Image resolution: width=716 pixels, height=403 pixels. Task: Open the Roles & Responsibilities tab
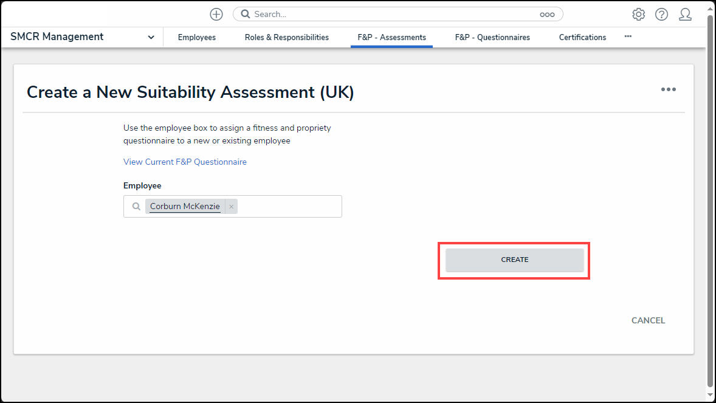286,37
